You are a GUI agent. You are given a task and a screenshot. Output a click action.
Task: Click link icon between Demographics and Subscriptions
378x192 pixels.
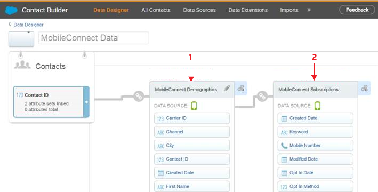[x=262, y=96]
